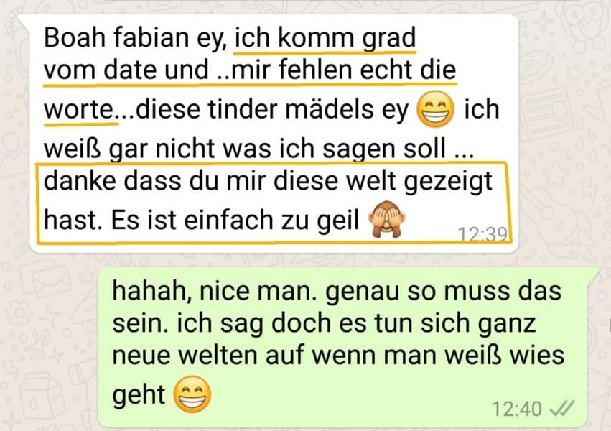The height and width of the screenshot is (431, 611).
Task: Click the boxed text 'danke dass du mir diese welt'
Action: pyautogui.click(x=222, y=181)
